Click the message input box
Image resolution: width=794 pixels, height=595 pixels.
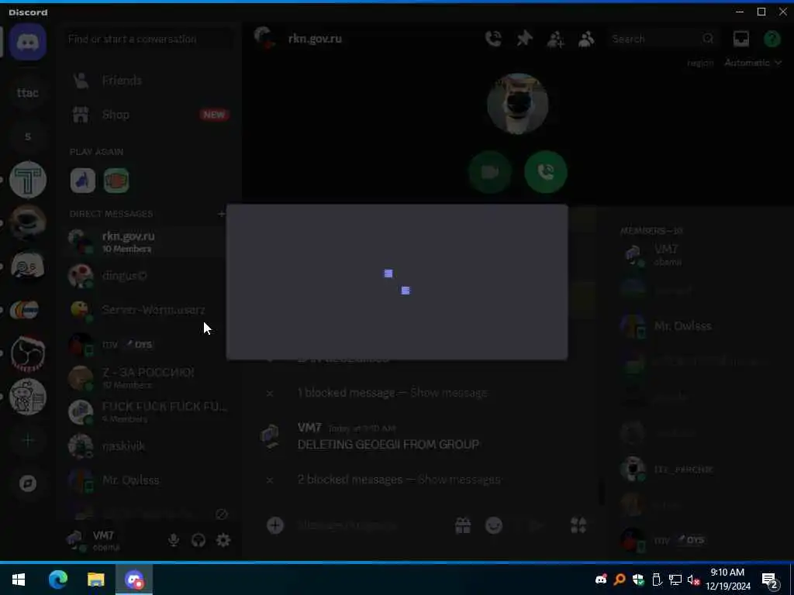pyautogui.click(x=370, y=525)
